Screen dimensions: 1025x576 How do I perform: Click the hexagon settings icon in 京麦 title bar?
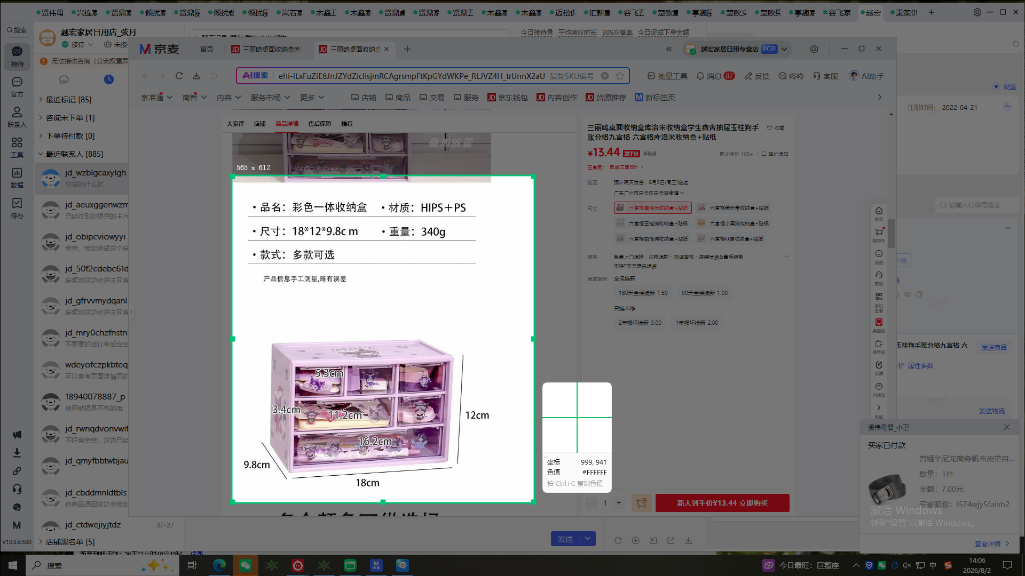point(814,49)
